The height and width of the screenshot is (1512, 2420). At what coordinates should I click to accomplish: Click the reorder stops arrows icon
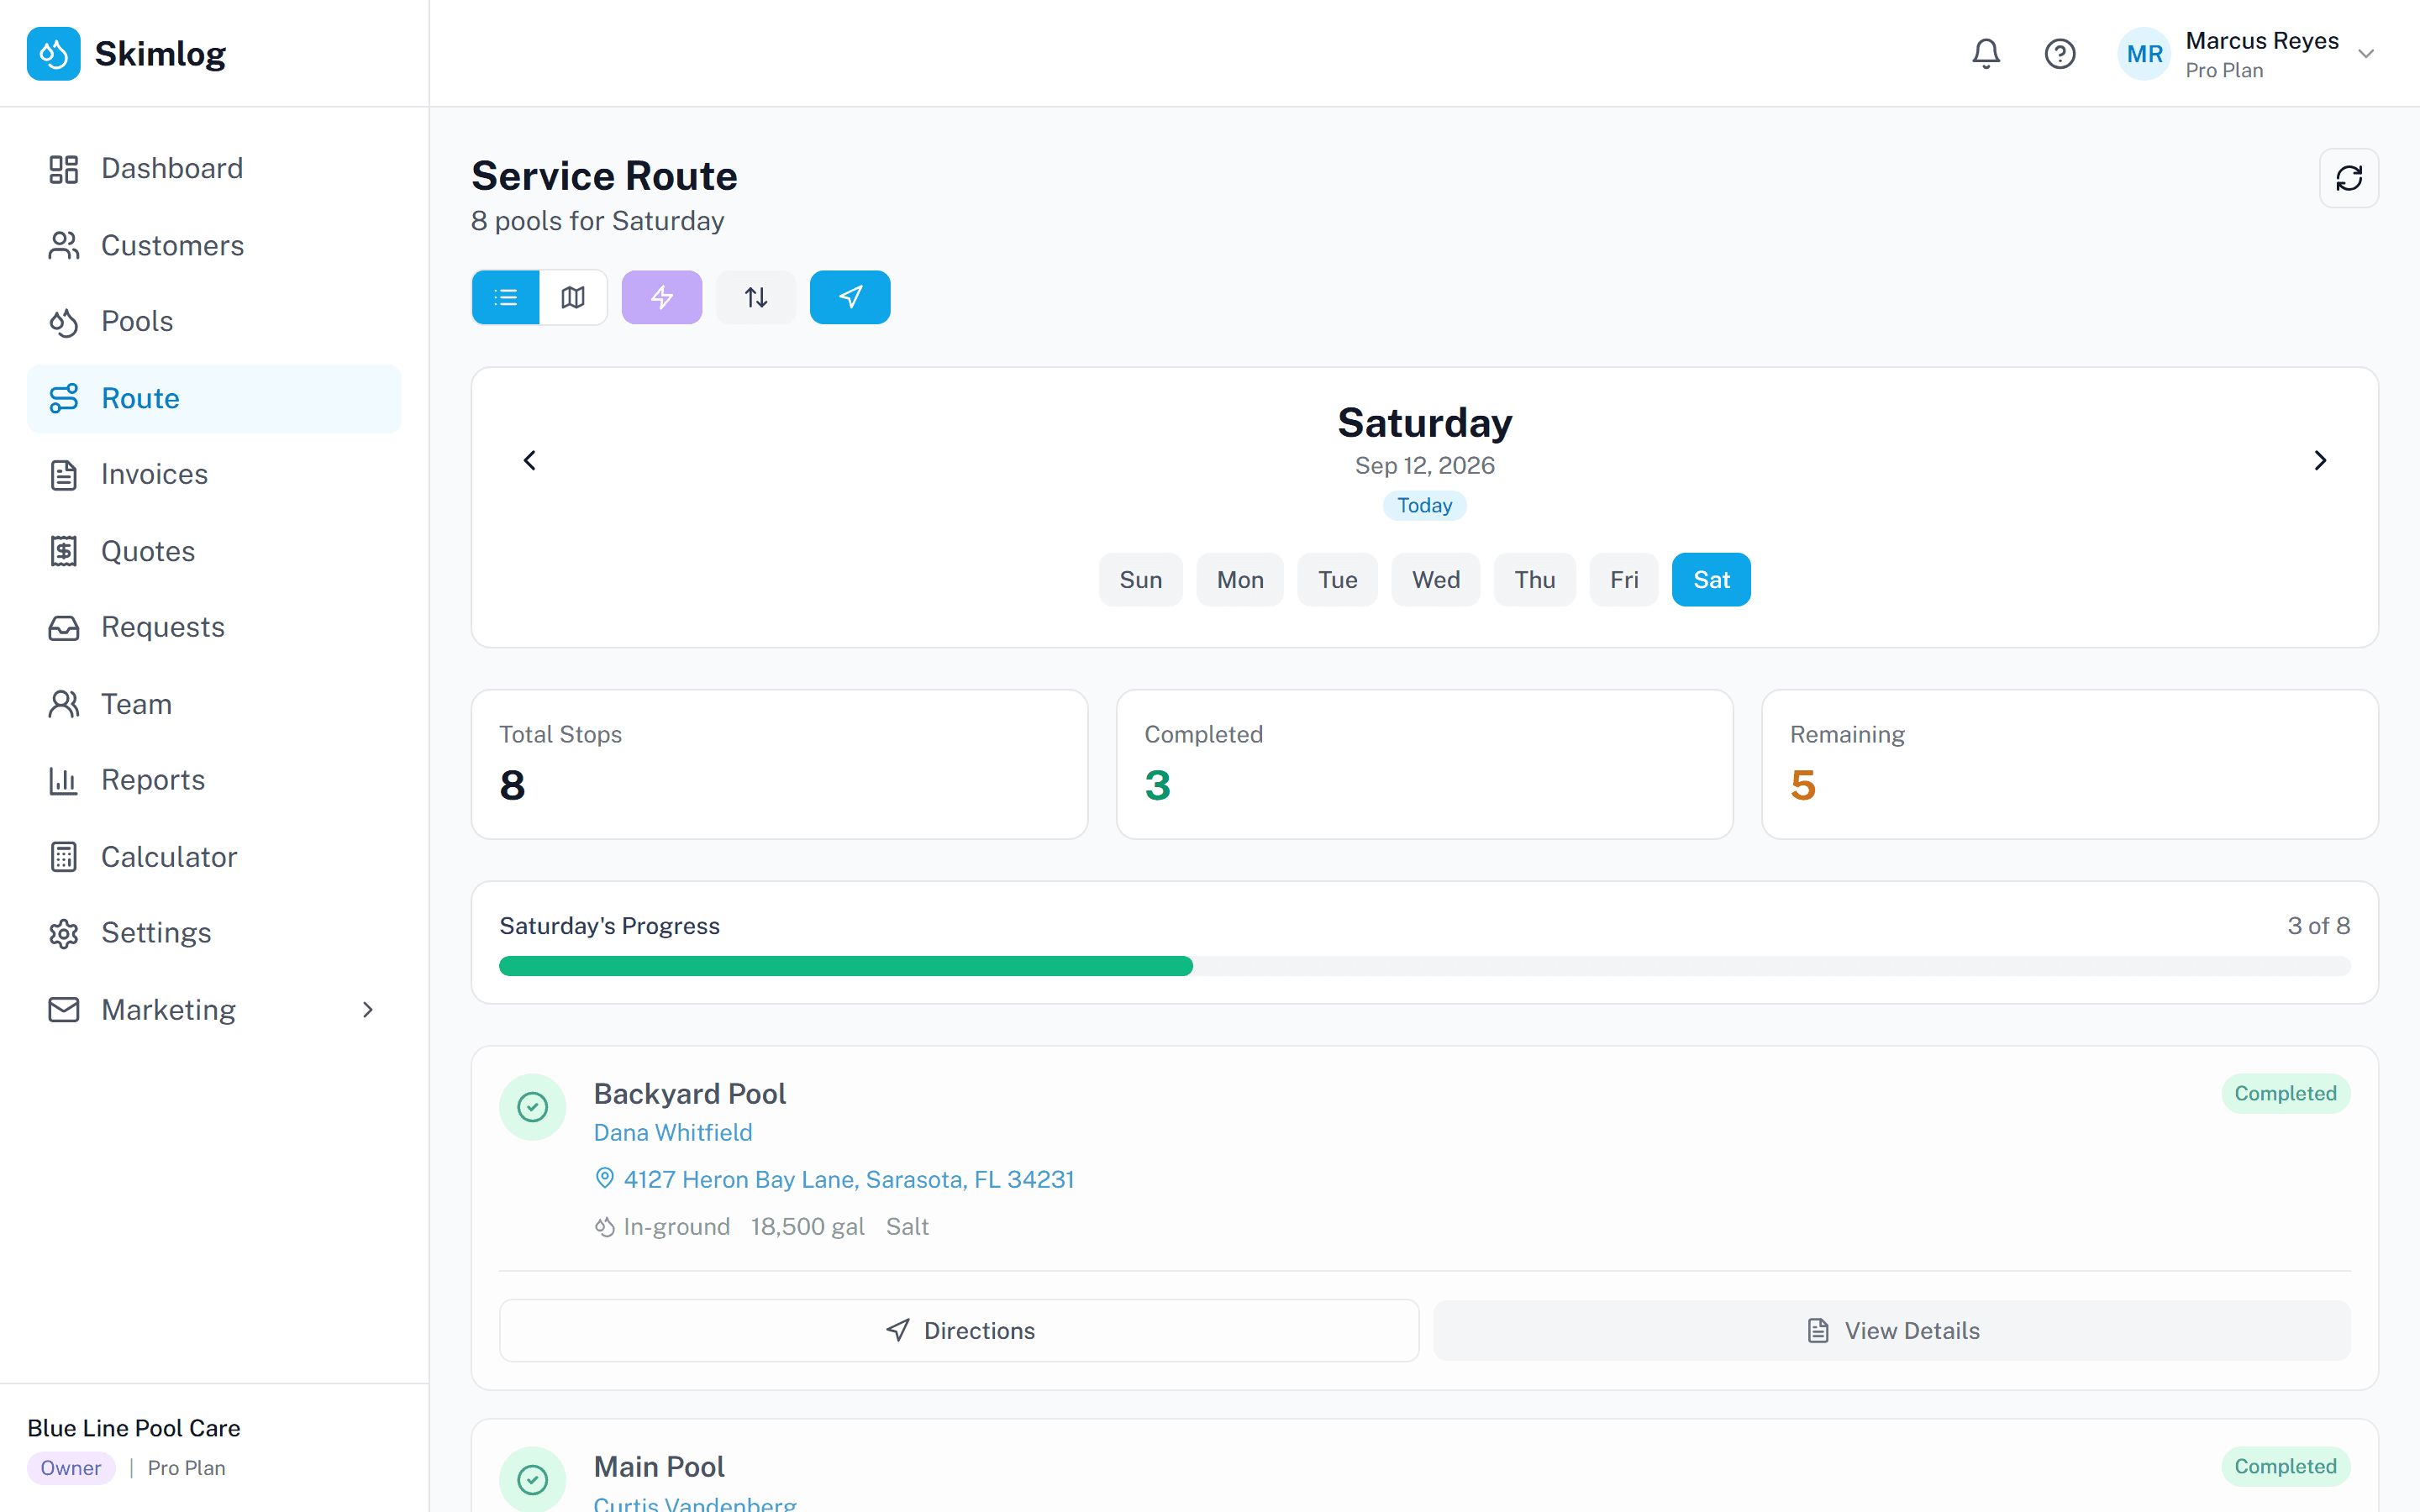tap(756, 297)
